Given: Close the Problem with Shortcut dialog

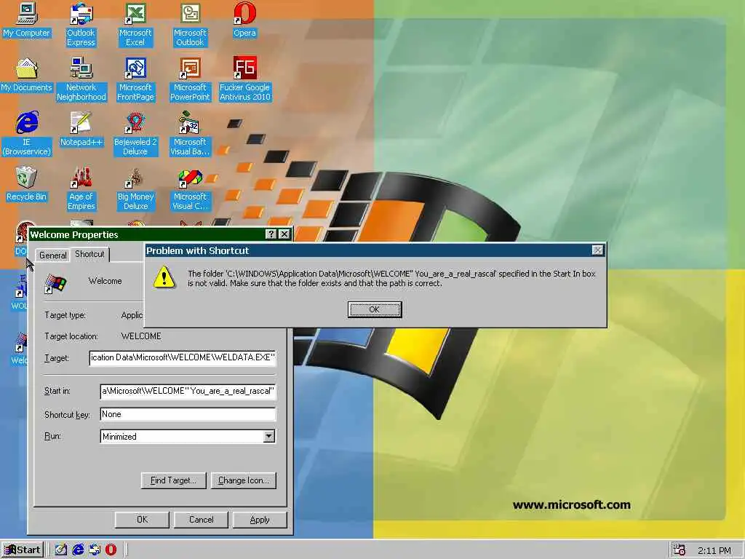Looking at the screenshot, I should (x=598, y=250).
